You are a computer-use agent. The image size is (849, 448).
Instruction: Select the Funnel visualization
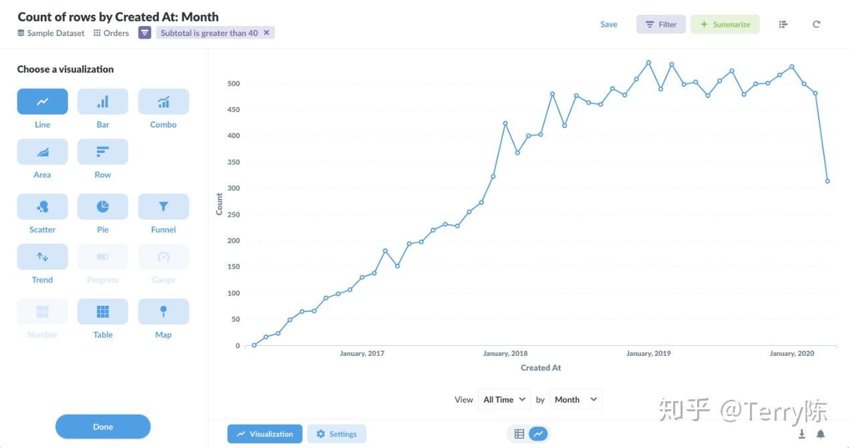(163, 207)
